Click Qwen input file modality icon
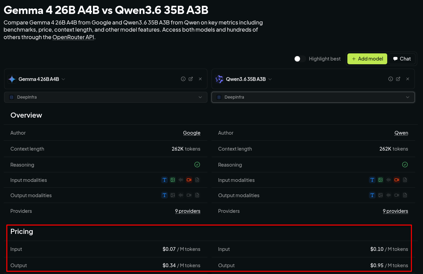 [405, 180]
